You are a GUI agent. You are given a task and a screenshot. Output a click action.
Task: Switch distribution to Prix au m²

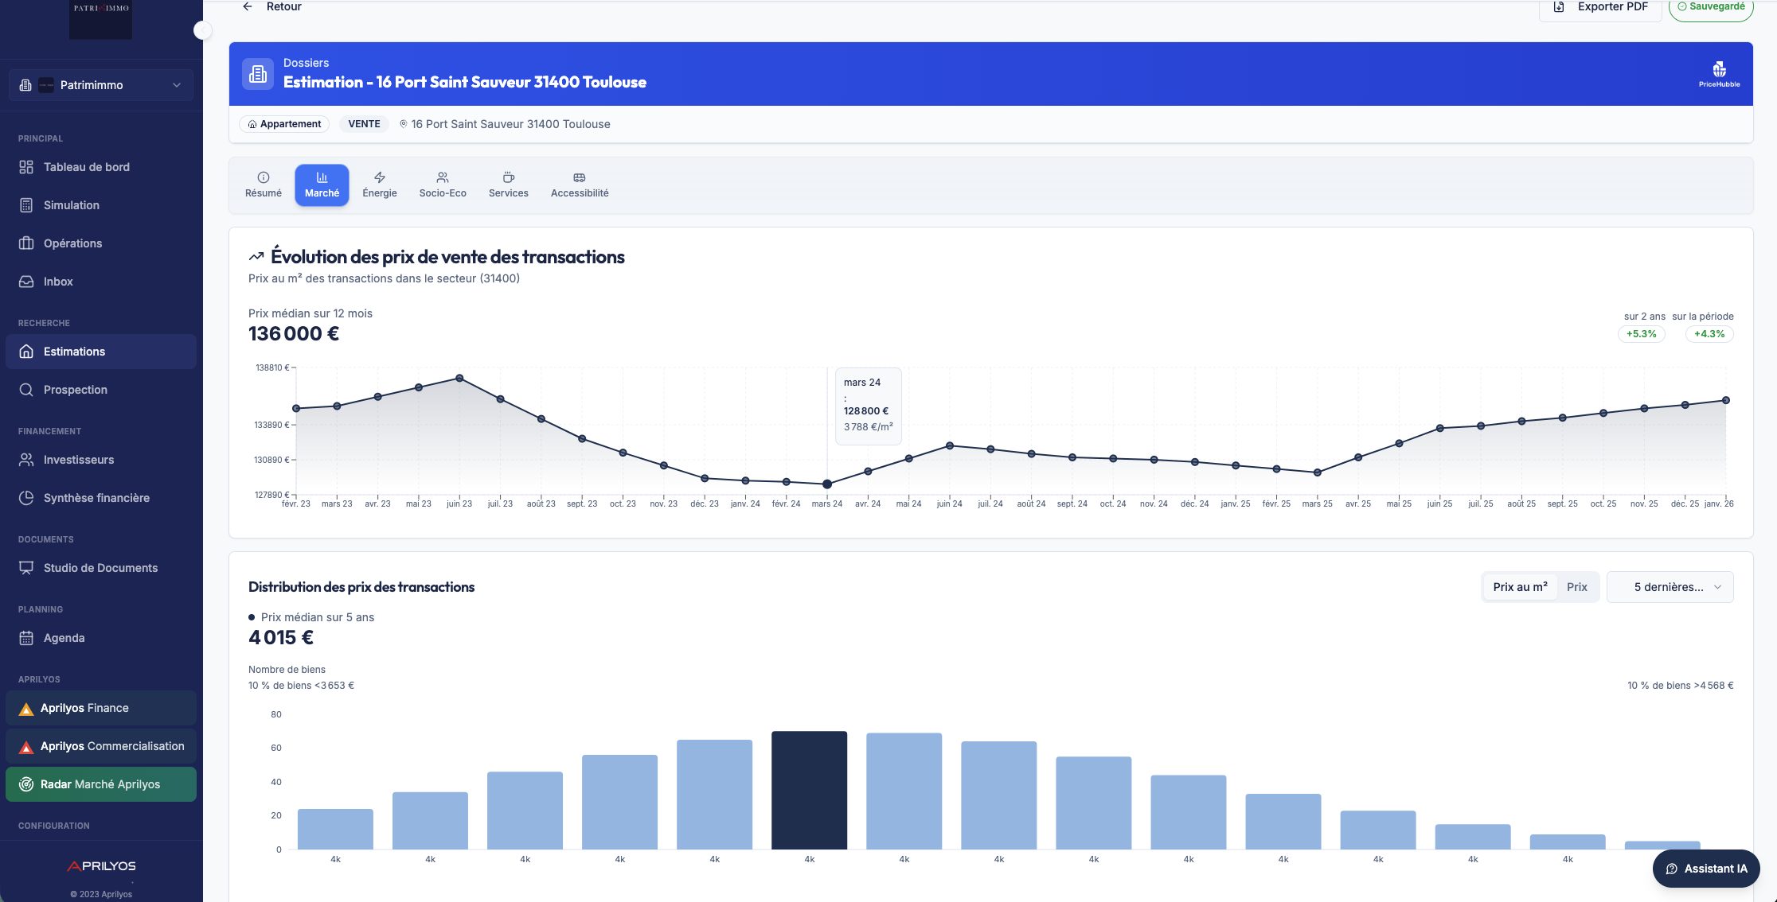pyautogui.click(x=1520, y=587)
